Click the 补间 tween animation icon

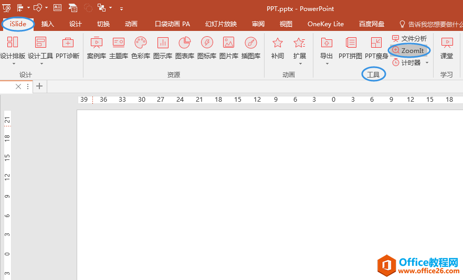point(278,48)
